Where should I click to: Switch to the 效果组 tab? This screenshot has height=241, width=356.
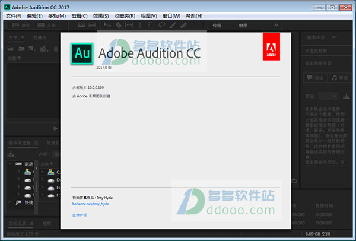point(53,143)
